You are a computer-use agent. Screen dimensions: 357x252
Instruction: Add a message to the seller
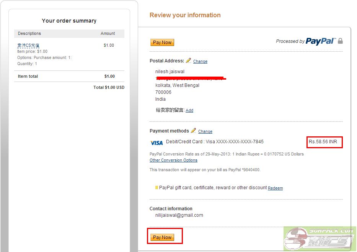pyautogui.click(x=189, y=110)
